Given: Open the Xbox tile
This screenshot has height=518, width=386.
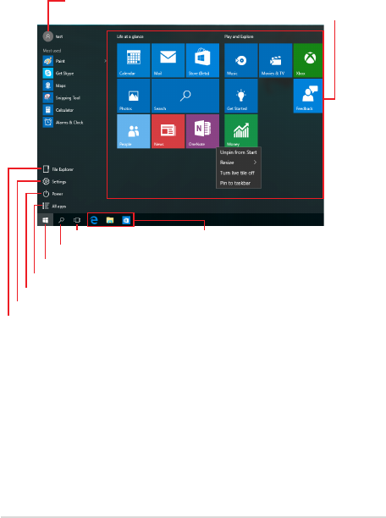Looking at the screenshot, I should (308, 60).
